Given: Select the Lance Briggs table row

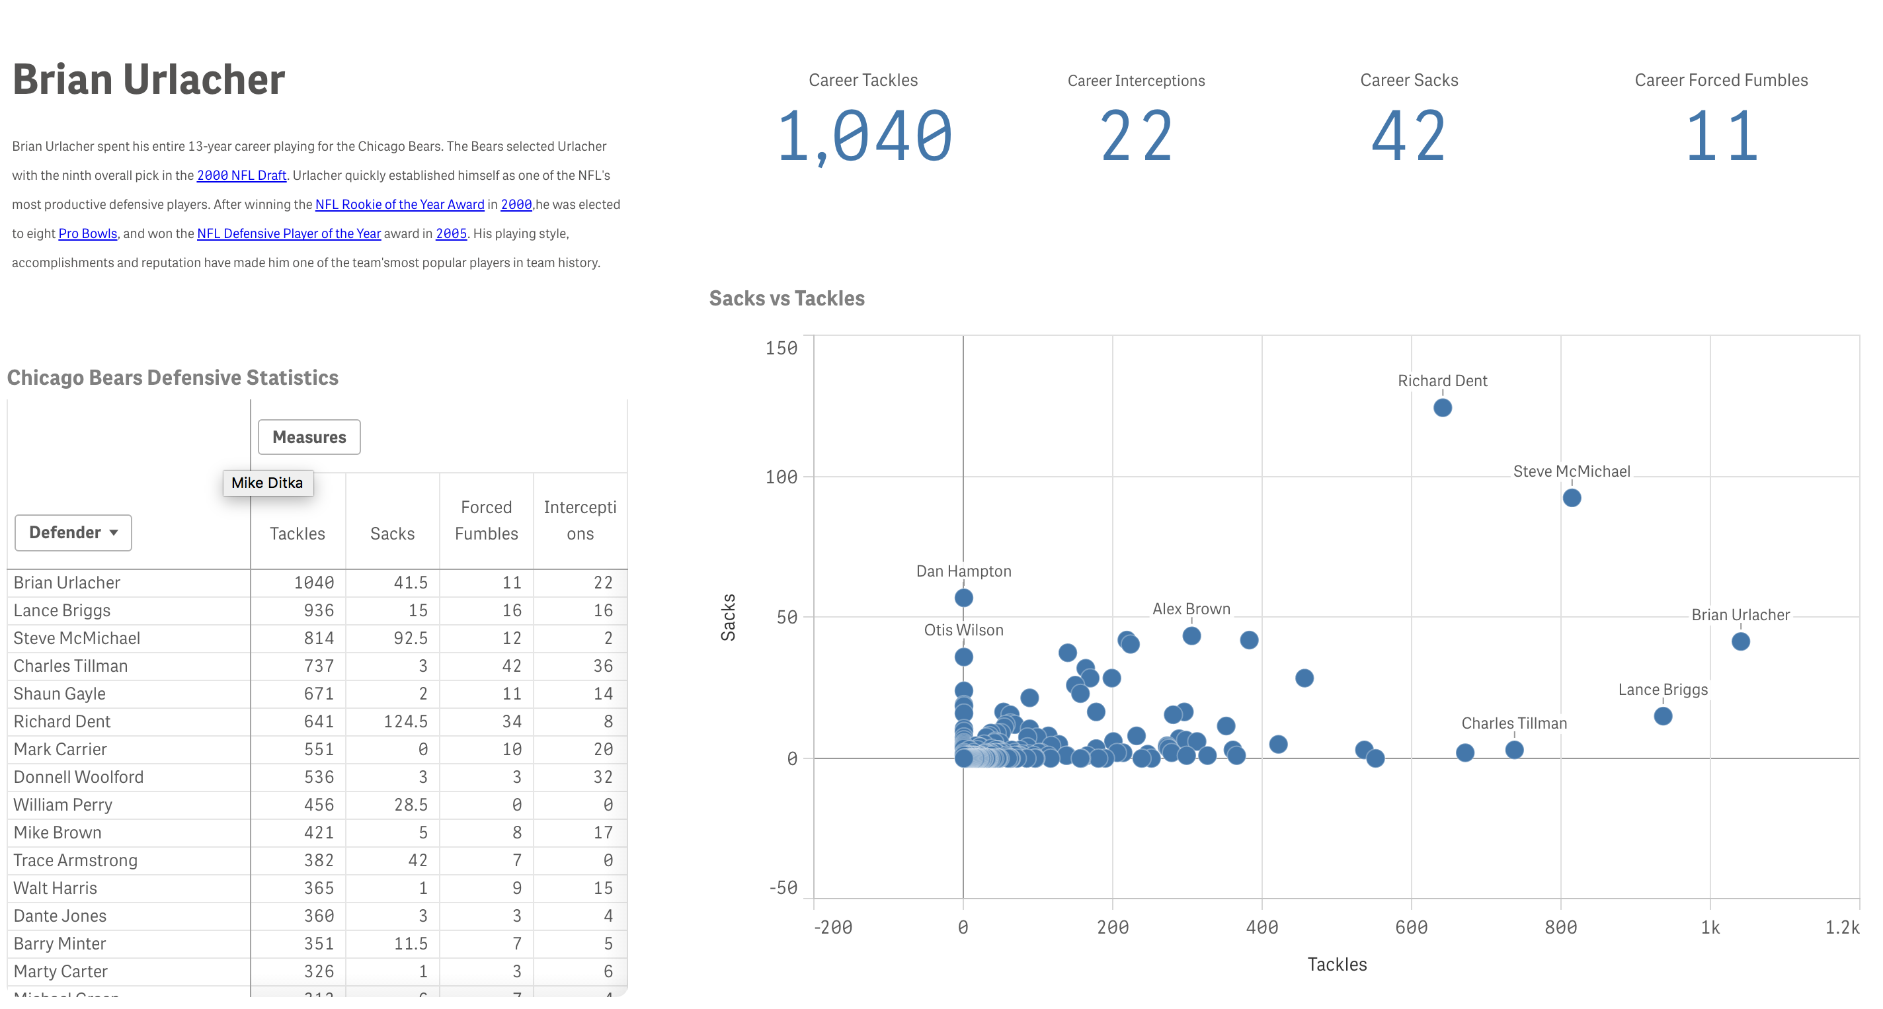Looking at the screenshot, I should (x=62, y=610).
